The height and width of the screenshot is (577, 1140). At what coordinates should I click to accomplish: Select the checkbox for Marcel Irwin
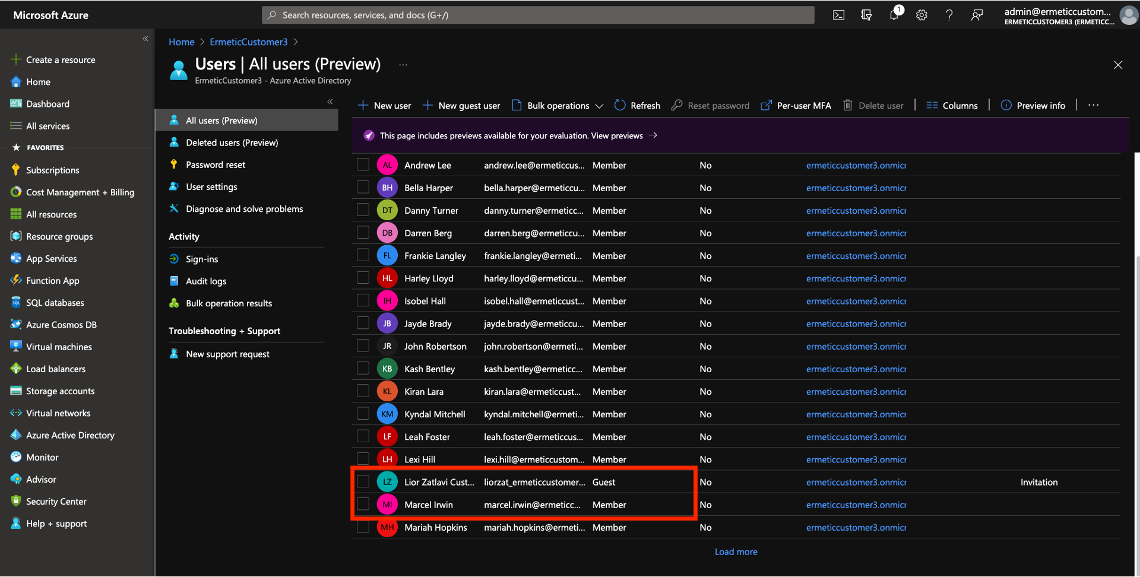363,504
